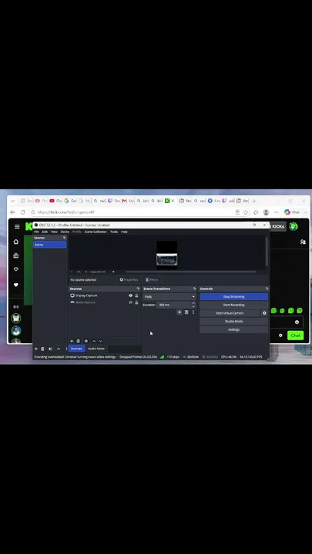The image size is (312, 554).
Task: Open OBS Settings button in Controls
Action: click(234, 329)
